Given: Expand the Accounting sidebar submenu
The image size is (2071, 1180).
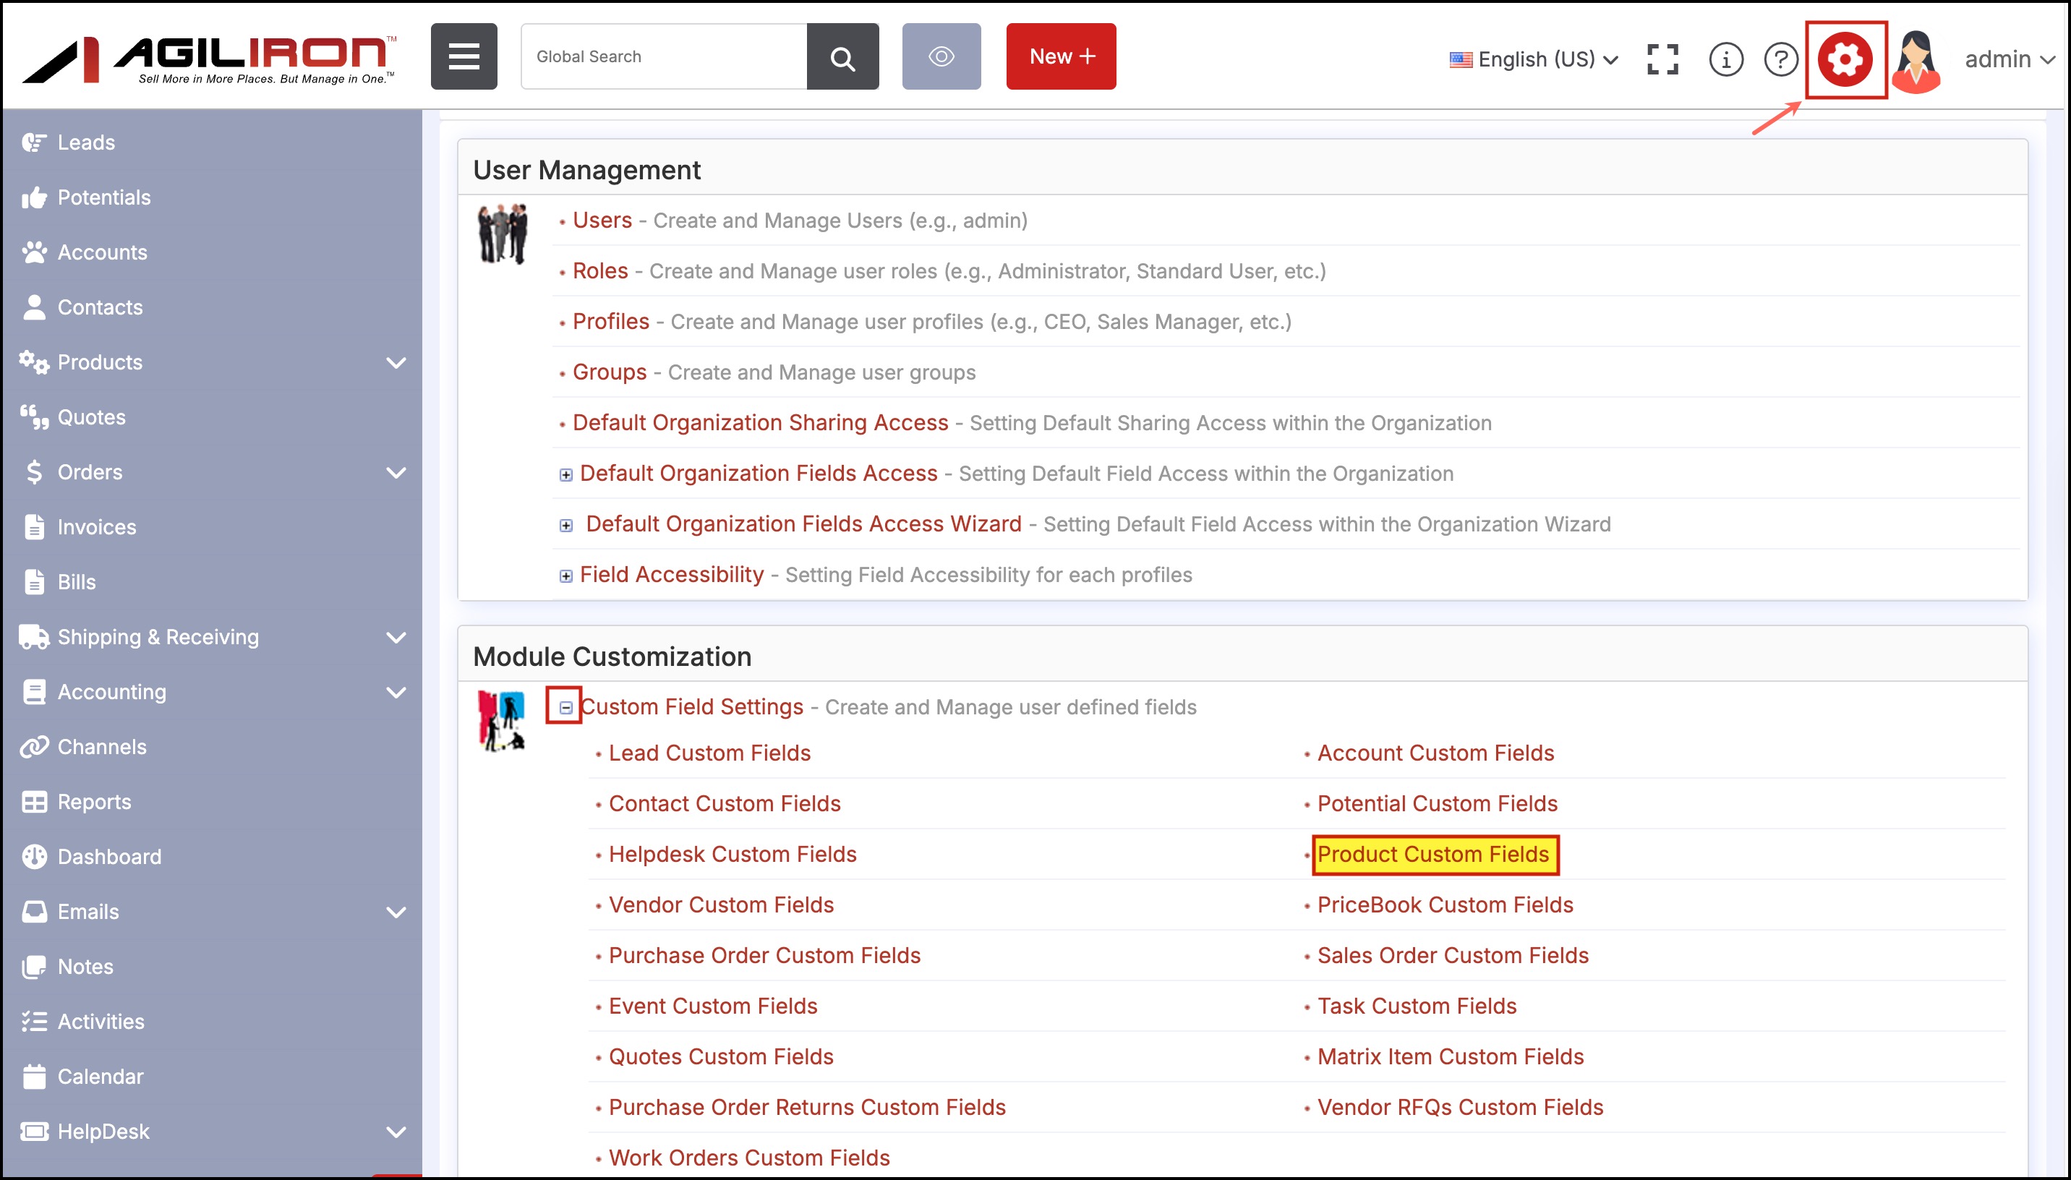Looking at the screenshot, I should click(396, 693).
